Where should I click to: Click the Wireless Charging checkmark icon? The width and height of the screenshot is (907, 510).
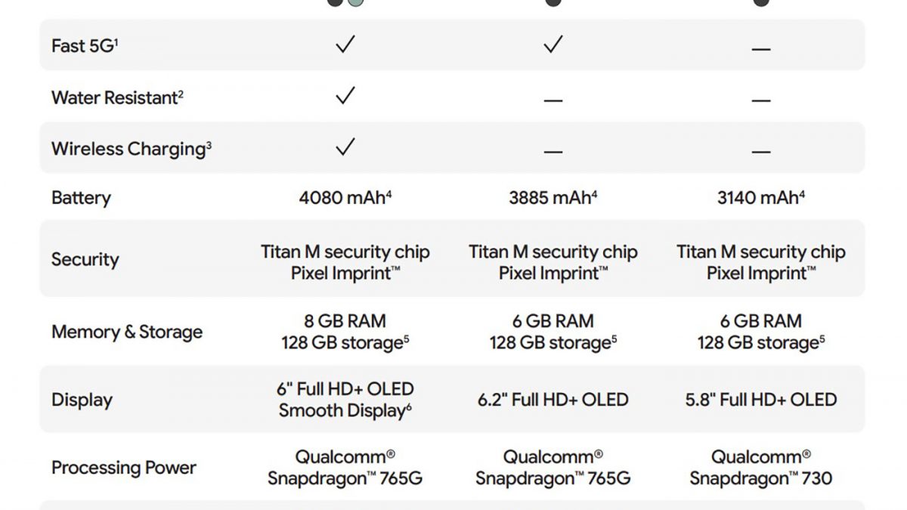[345, 147]
